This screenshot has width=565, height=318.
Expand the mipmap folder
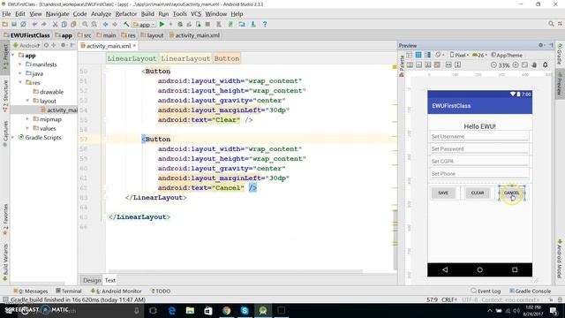(x=27, y=119)
